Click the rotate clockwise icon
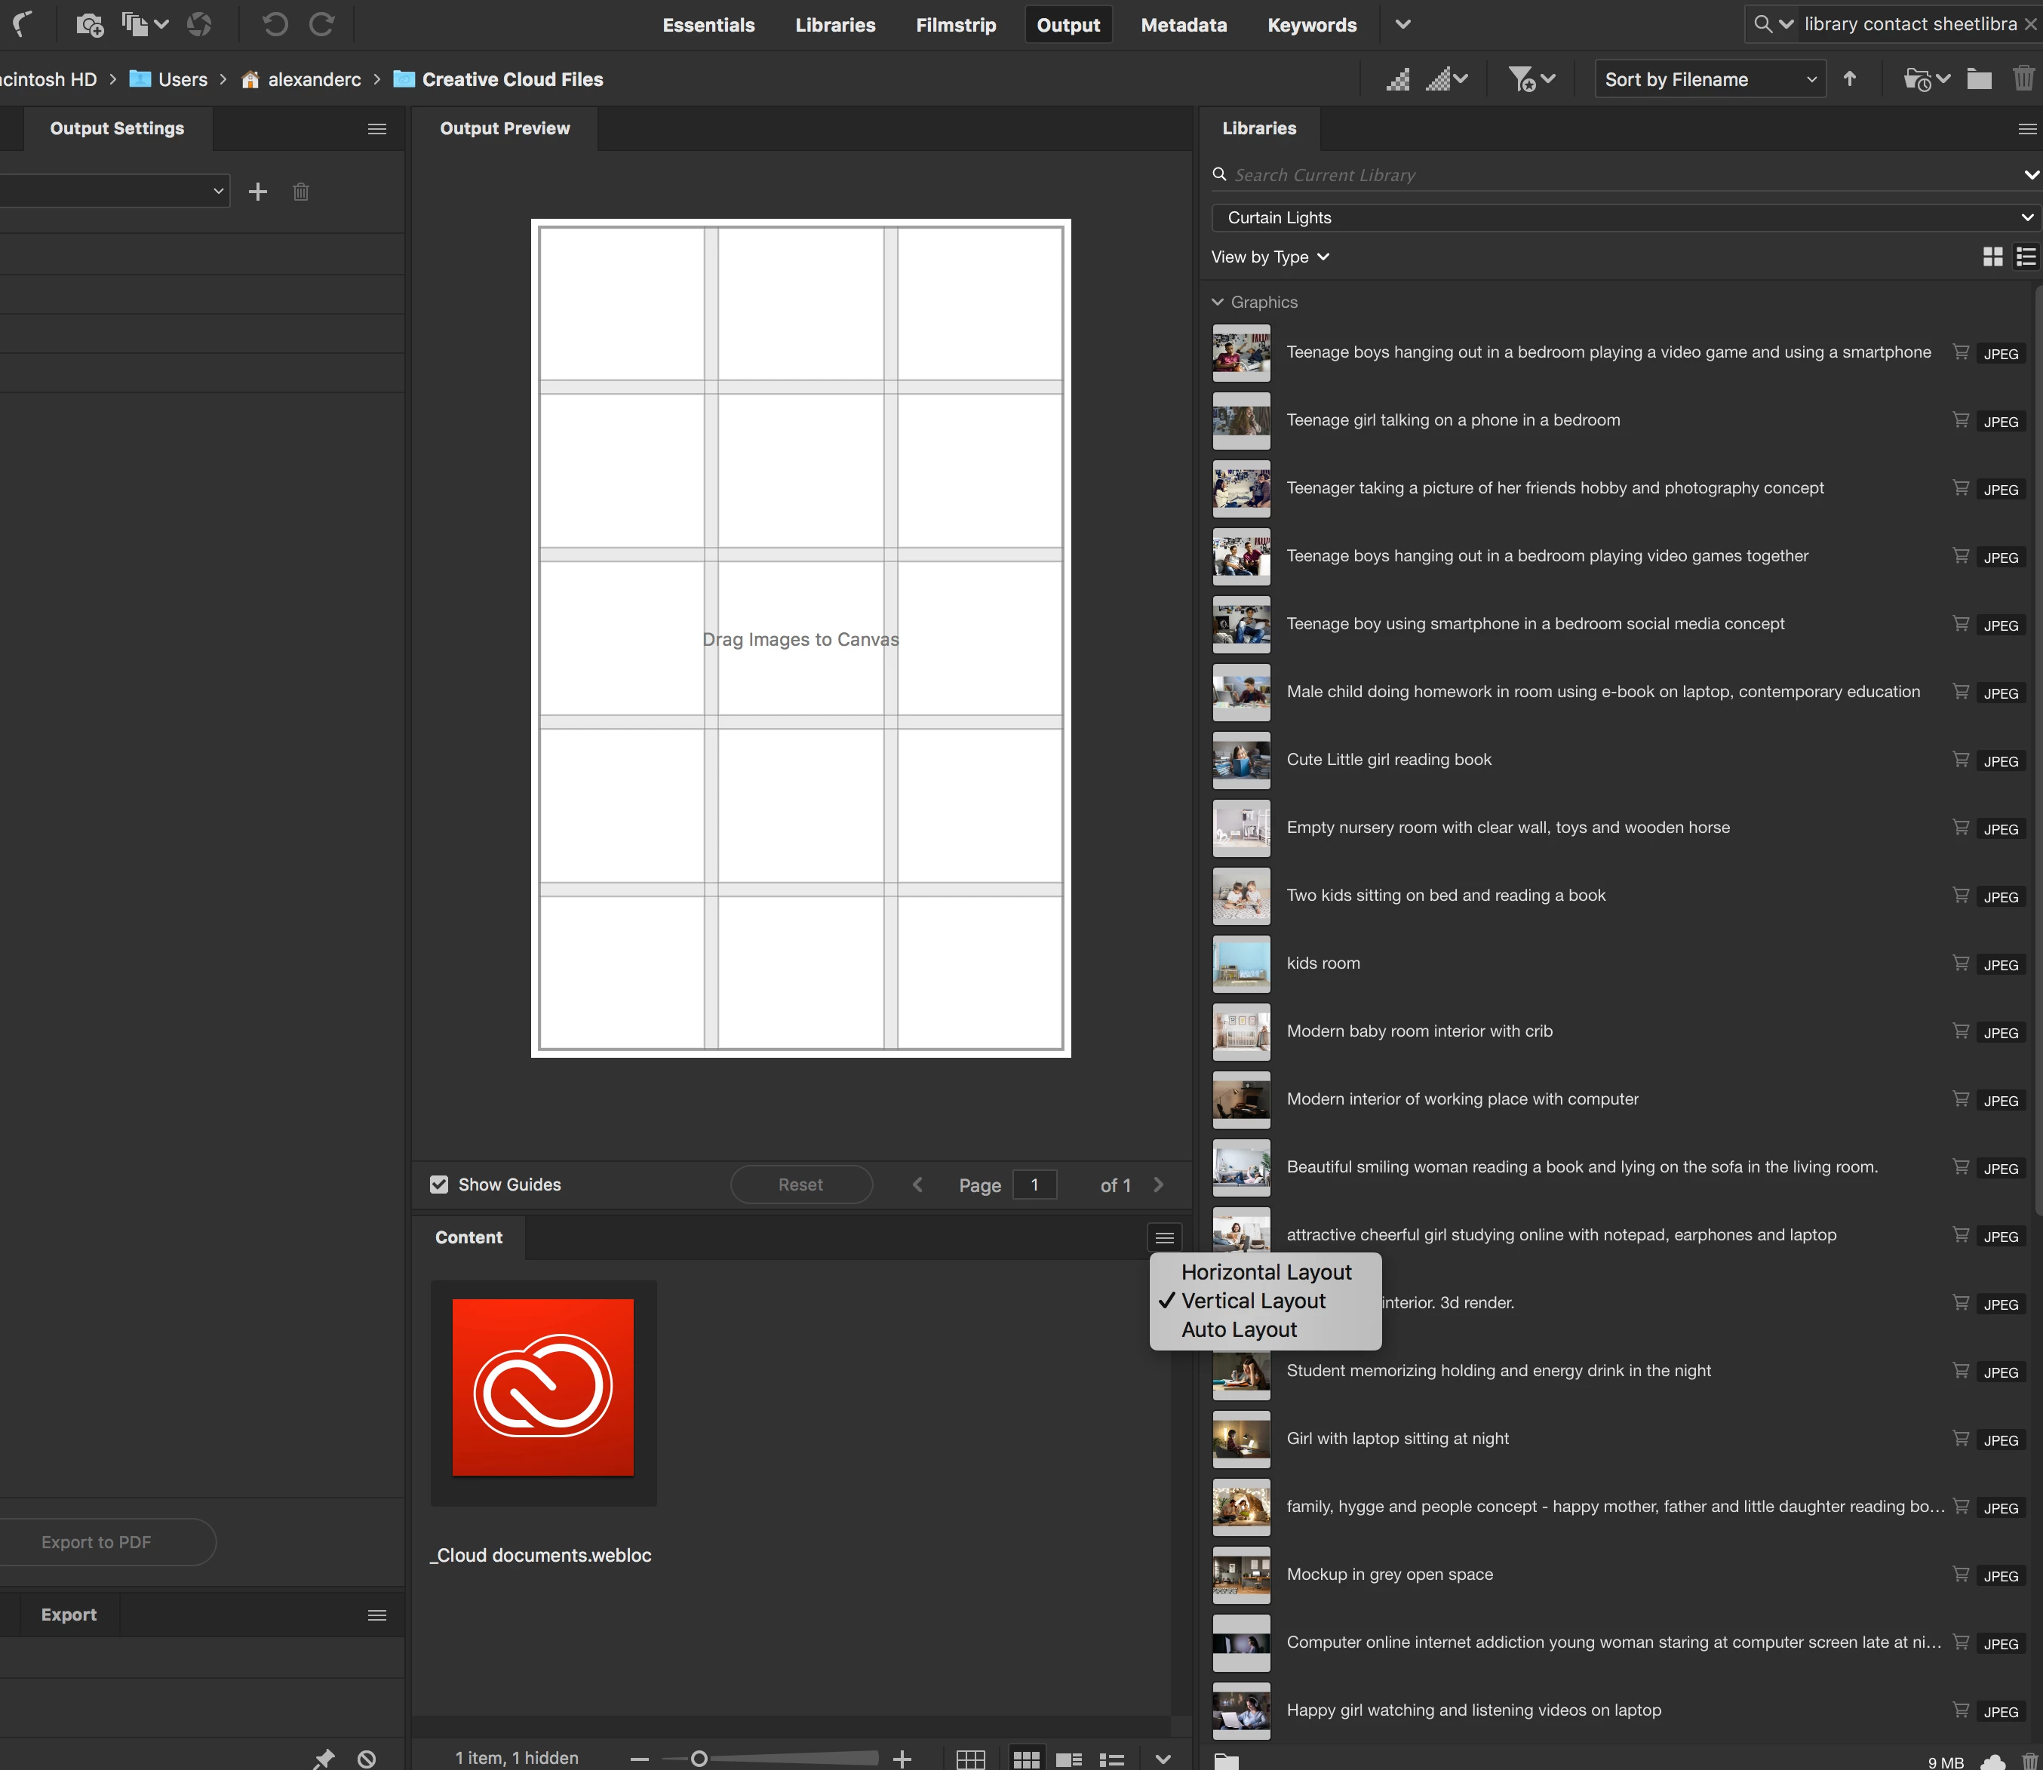 point(322,23)
